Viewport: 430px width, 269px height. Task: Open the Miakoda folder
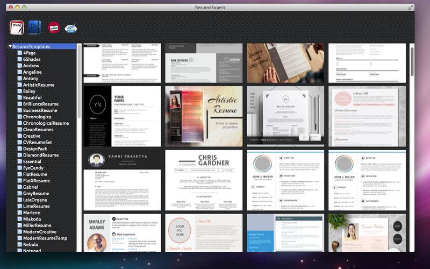point(30,219)
